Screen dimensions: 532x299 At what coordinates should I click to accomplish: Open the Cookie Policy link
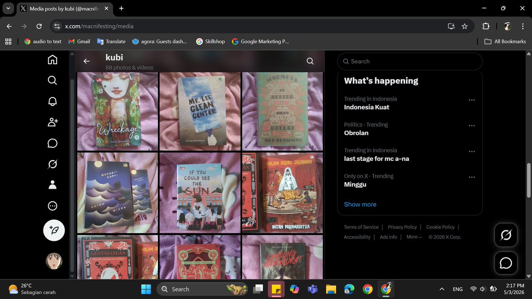(x=440, y=227)
